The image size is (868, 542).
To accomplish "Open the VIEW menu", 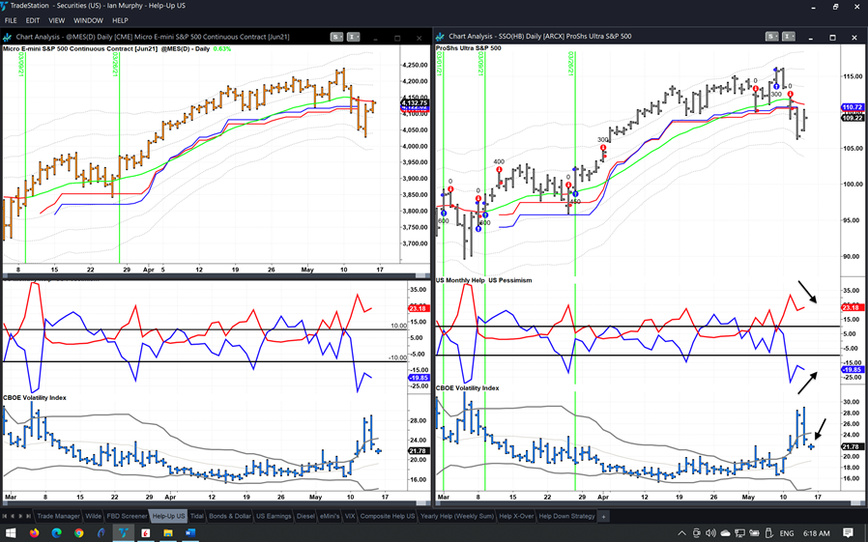I will point(56,20).
